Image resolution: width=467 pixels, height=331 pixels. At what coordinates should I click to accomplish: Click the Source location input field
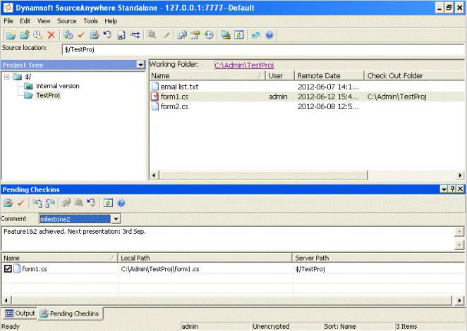pyautogui.click(x=261, y=49)
